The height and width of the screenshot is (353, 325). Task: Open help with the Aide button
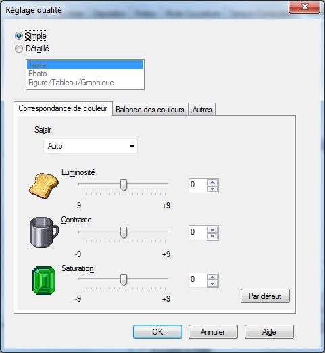pyautogui.click(x=269, y=332)
